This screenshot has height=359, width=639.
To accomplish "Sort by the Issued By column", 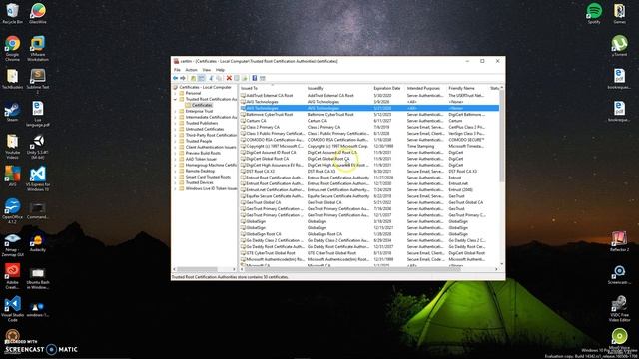I will coord(339,88).
